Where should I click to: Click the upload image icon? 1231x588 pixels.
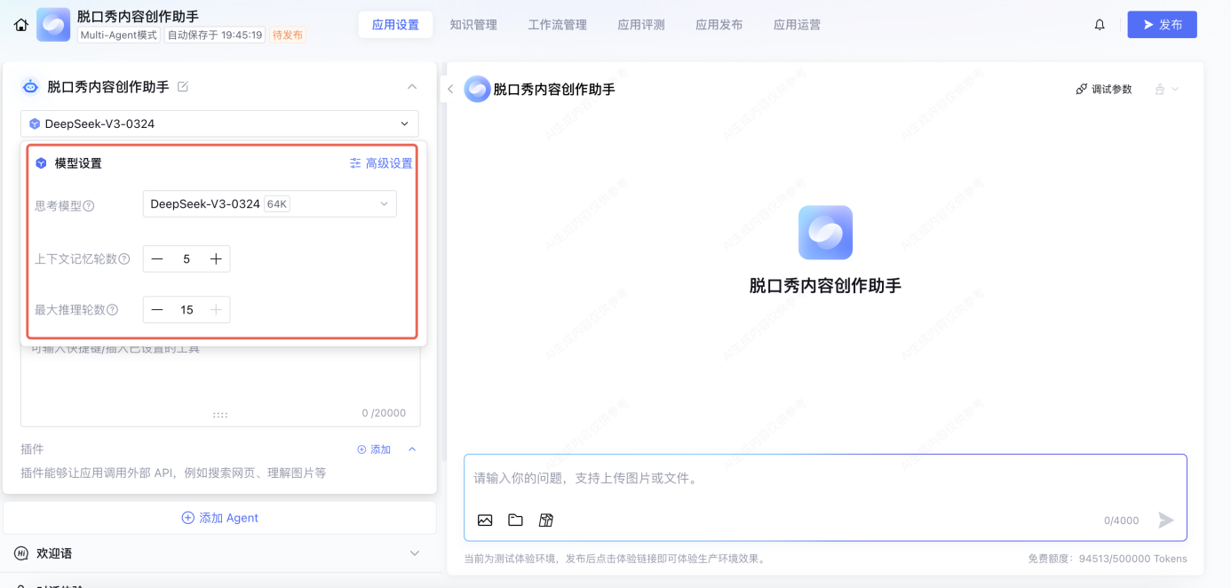tap(485, 520)
